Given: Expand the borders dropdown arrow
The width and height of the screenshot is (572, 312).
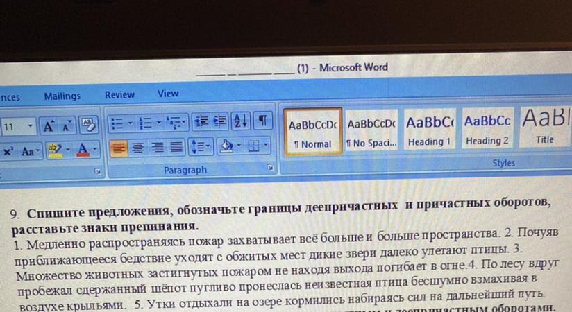Looking at the screenshot, I should pyautogui.click(x=266, y=145).
